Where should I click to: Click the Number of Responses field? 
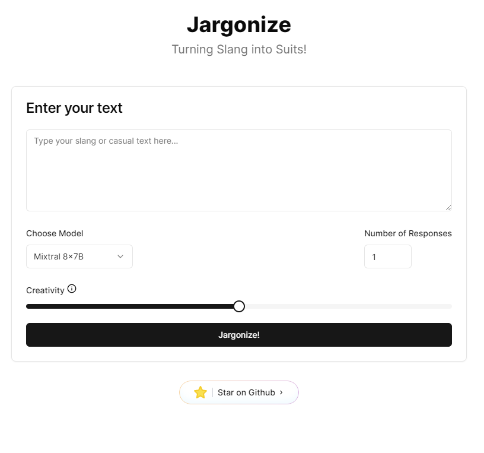(387, 256)
